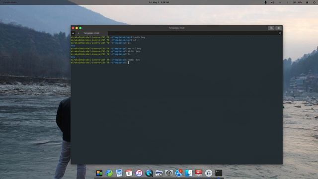Open the notification bell in the top bar

(307, 2)
